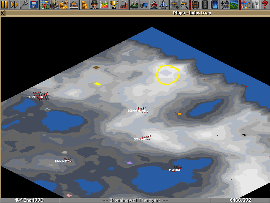The image size is (270, 203).
Task: Click the €166.592 money display
Action: [x=240, y=200]
